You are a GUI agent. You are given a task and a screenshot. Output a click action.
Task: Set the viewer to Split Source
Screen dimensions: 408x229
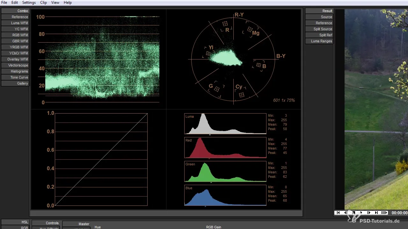319,29
